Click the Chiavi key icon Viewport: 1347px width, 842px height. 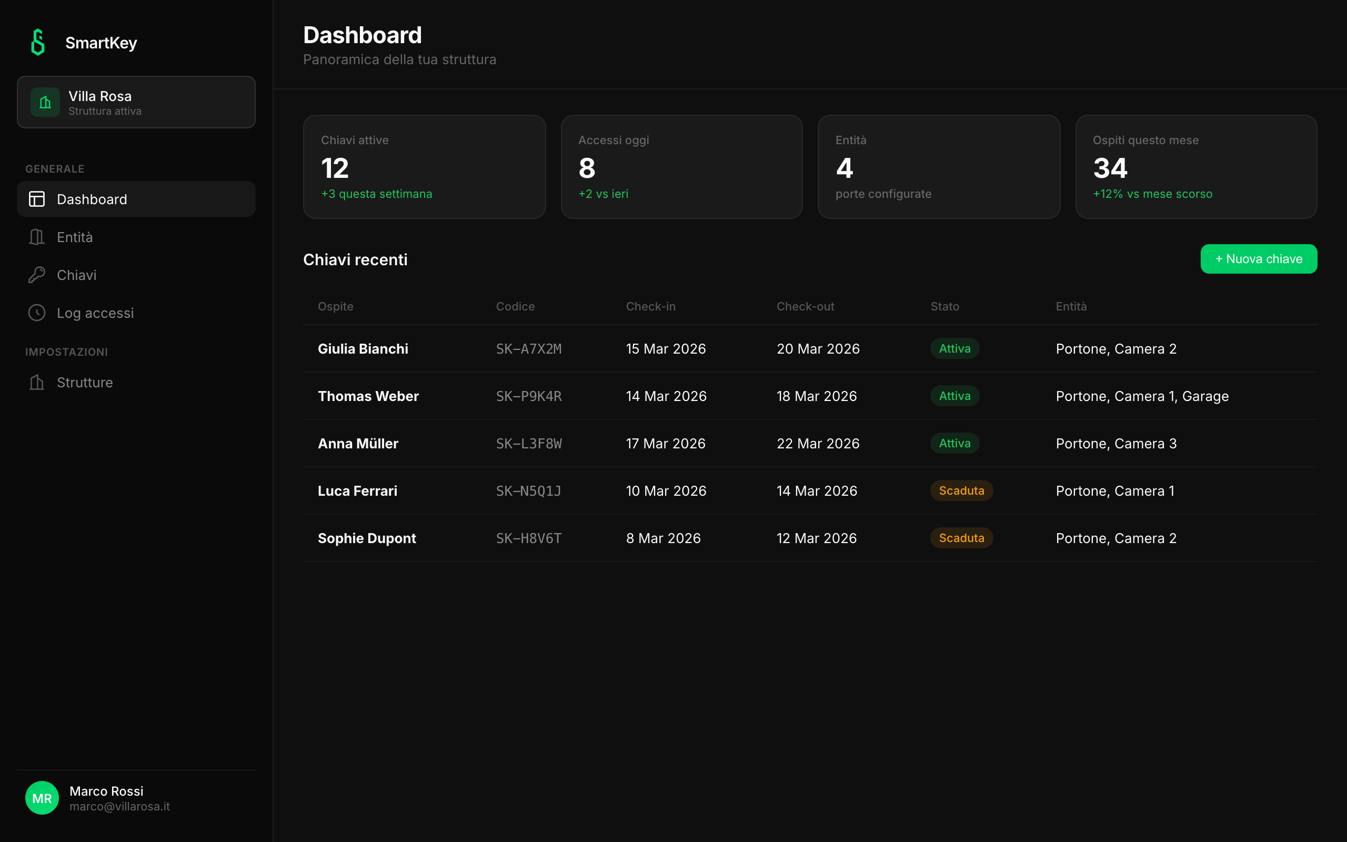[x=37, y=275]
